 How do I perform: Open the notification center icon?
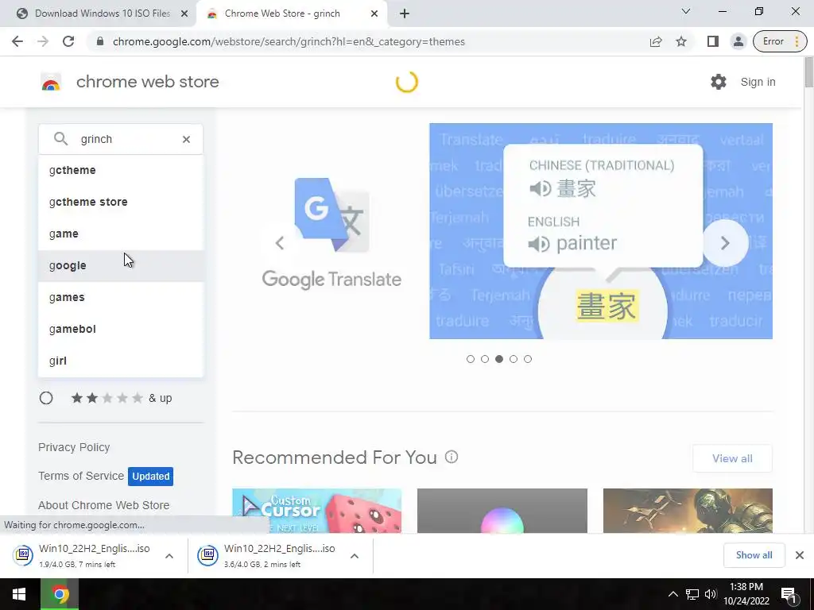pyautogui.click(x=789, y=594)
